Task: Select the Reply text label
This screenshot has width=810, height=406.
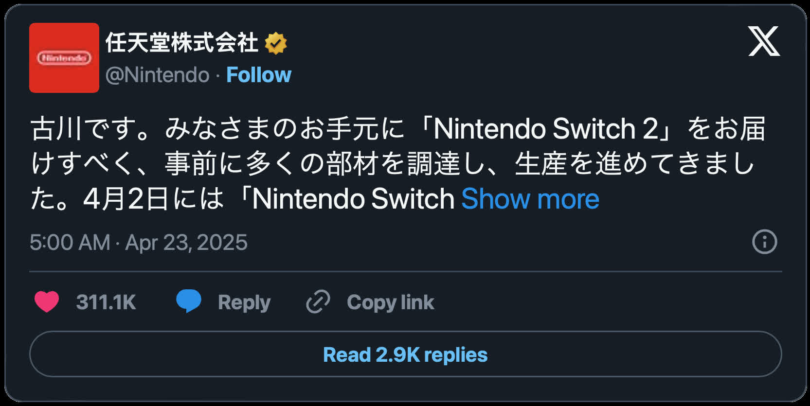Action: 244,302
